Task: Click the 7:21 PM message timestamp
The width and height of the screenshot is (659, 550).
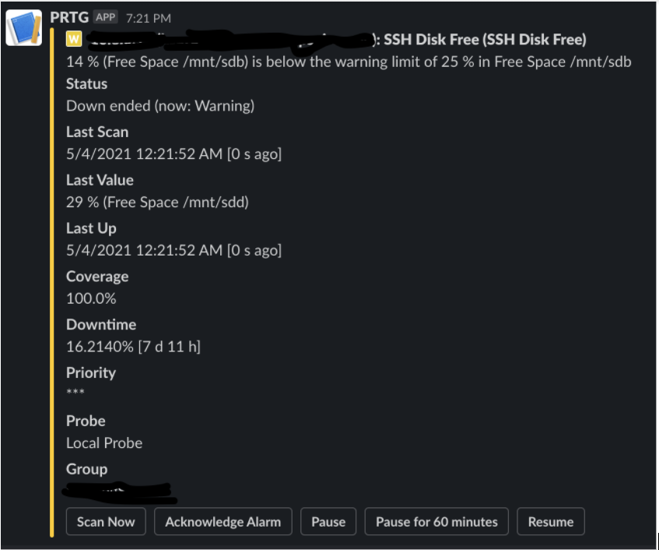Action: [x=149, y=18]
